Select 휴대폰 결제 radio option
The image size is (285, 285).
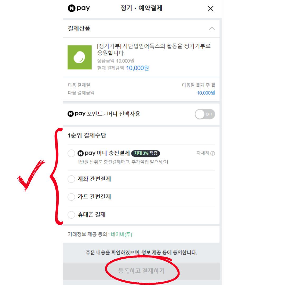pyautogui.click(x=71, y=215)
